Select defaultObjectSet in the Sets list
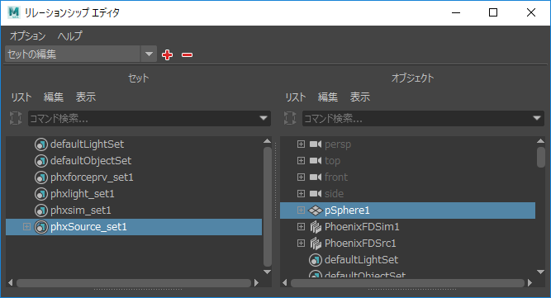The height and width of the screenshot is (298, 551). point(91,161)
